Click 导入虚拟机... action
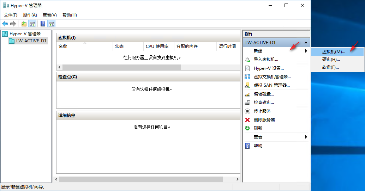This screenshot has width=365, height=191. (266, 60)
